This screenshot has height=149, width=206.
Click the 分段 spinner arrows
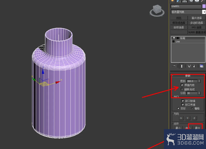199,93
